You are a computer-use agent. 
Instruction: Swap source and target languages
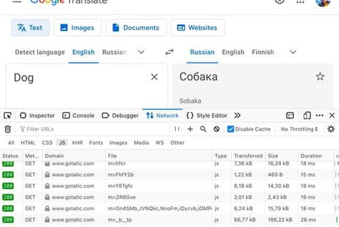tap(169, 52)
